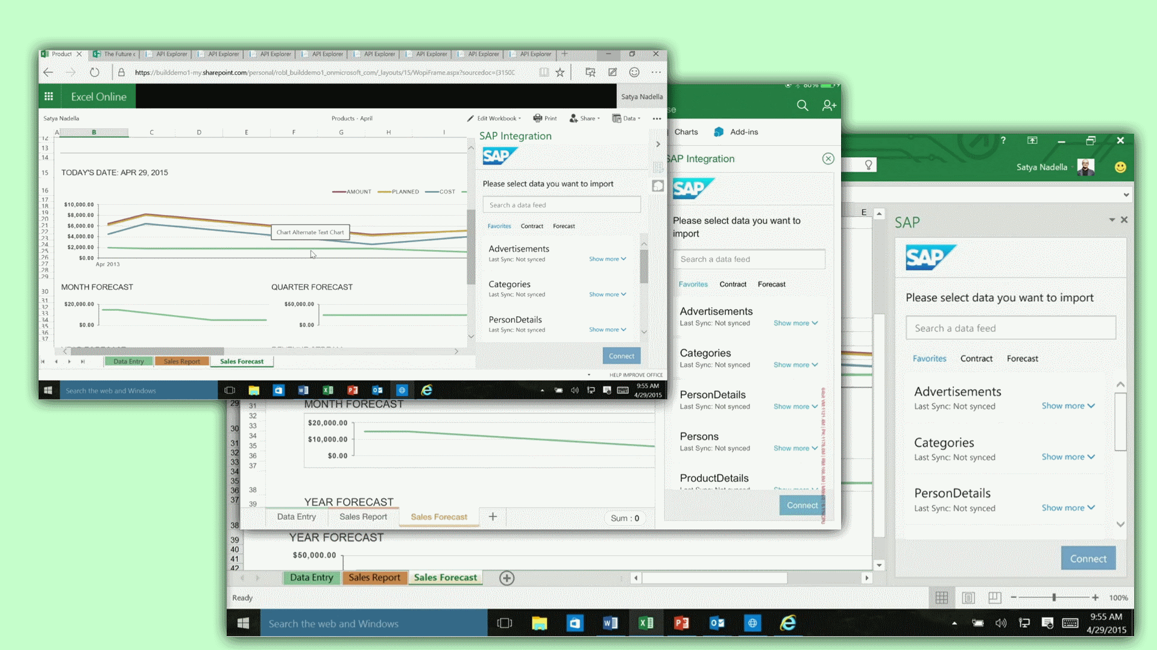Add new sheet in mobile Excel

493,516
